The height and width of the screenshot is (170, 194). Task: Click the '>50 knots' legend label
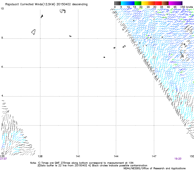click(186, 7)
